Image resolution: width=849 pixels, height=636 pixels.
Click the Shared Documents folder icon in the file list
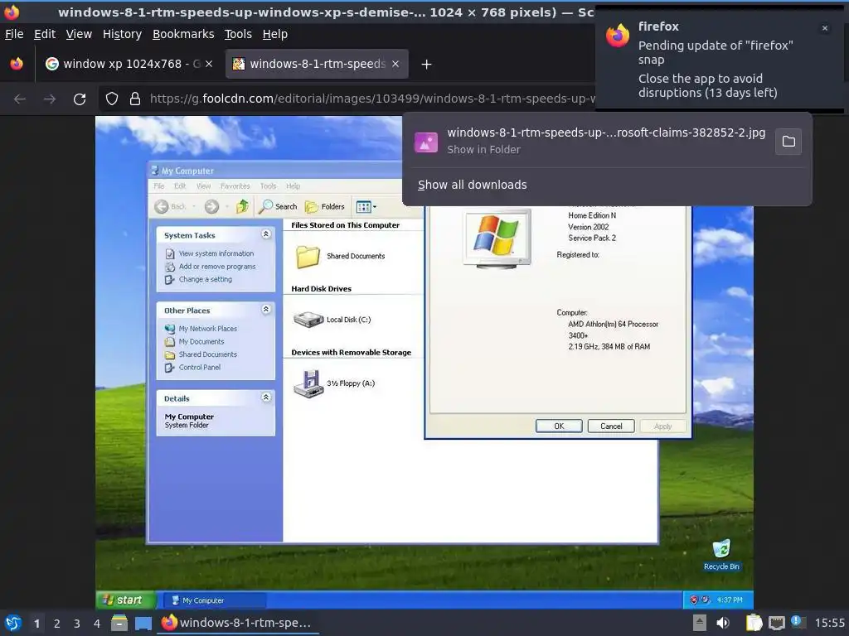coord(308,257)
